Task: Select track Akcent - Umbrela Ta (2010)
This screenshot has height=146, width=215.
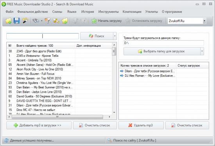Action: (59, 60)
